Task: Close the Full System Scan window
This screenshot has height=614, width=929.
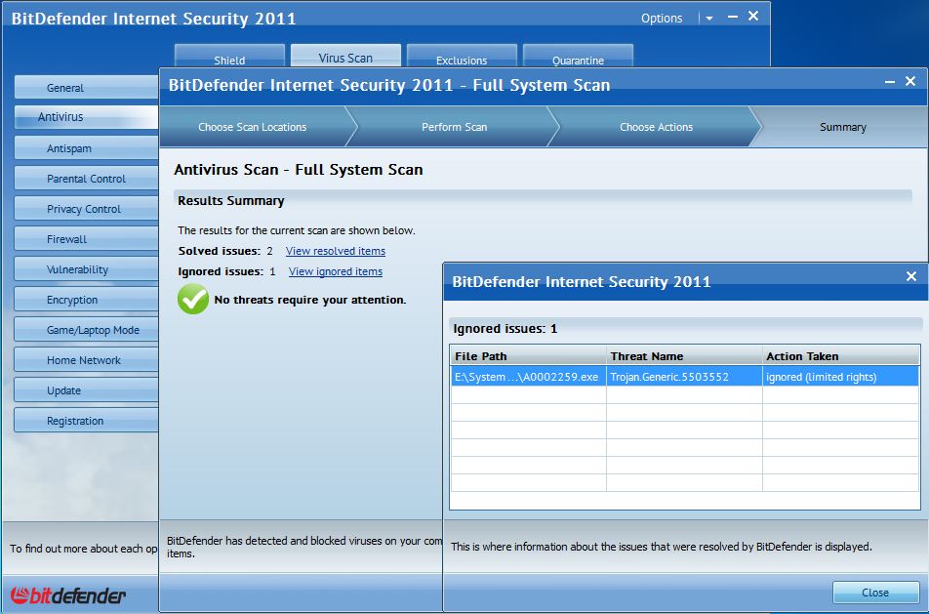Action: (910, 81)
